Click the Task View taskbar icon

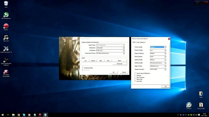[x=8, y=115]
